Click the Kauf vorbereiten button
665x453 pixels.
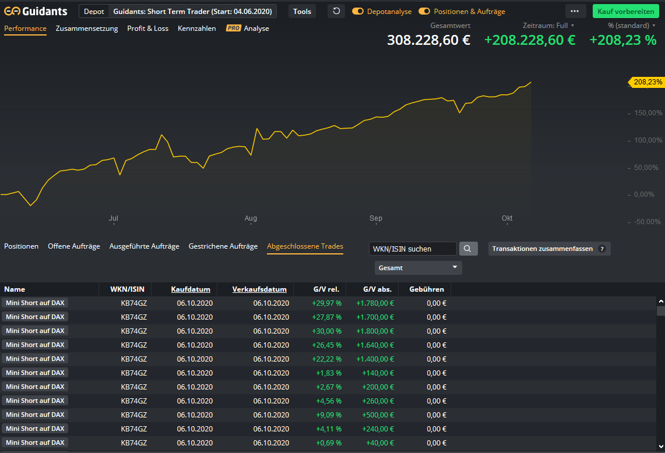coord(625,12)
